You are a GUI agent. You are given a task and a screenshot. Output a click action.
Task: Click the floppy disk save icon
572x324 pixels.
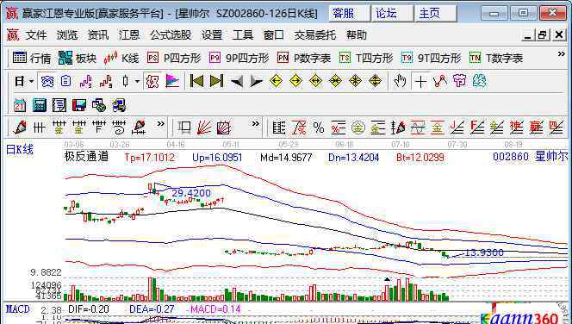(78, 105)
